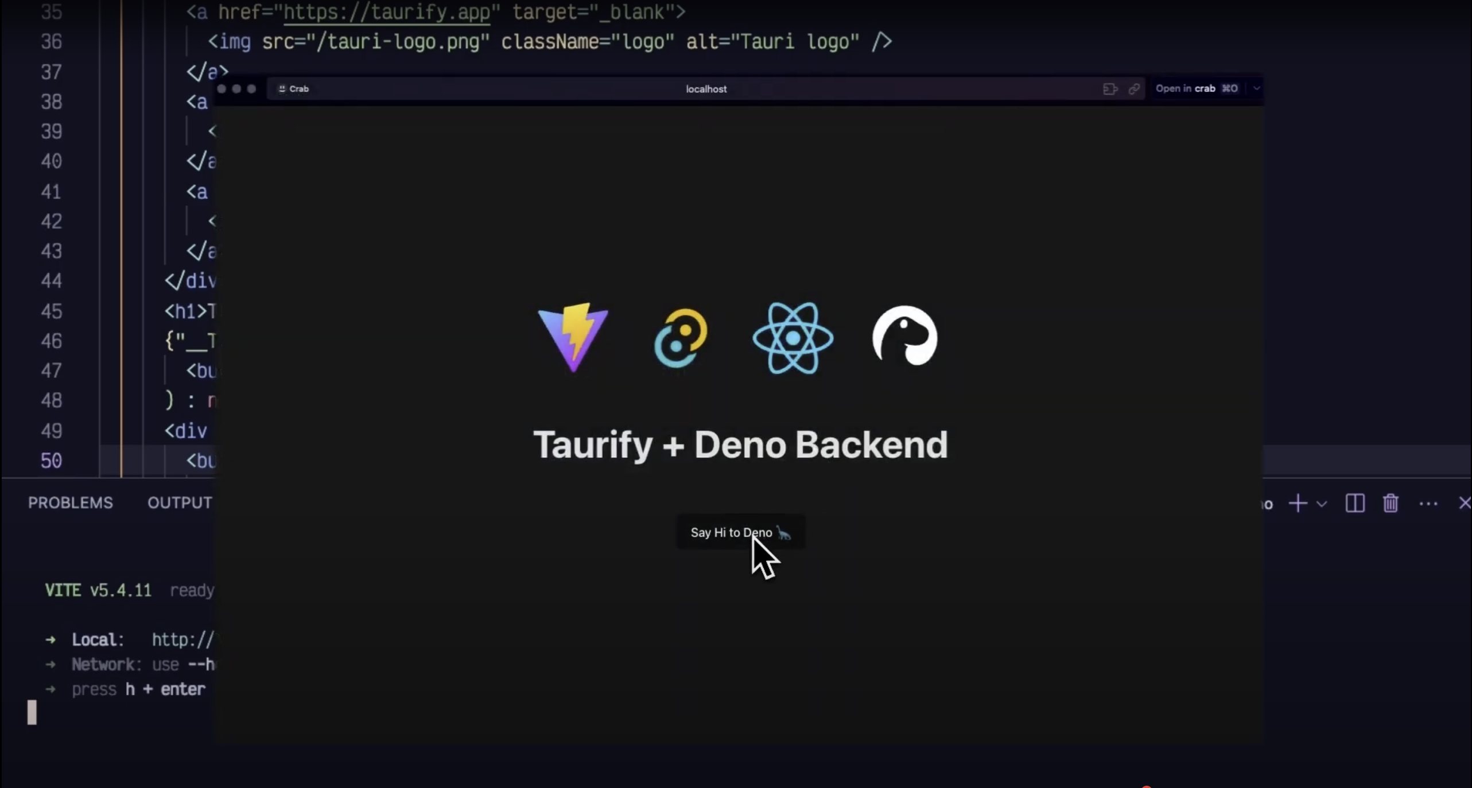Click Say Hi to Deno button
Viewport: 1472px width, 788px height.
[x=741, y=532]
